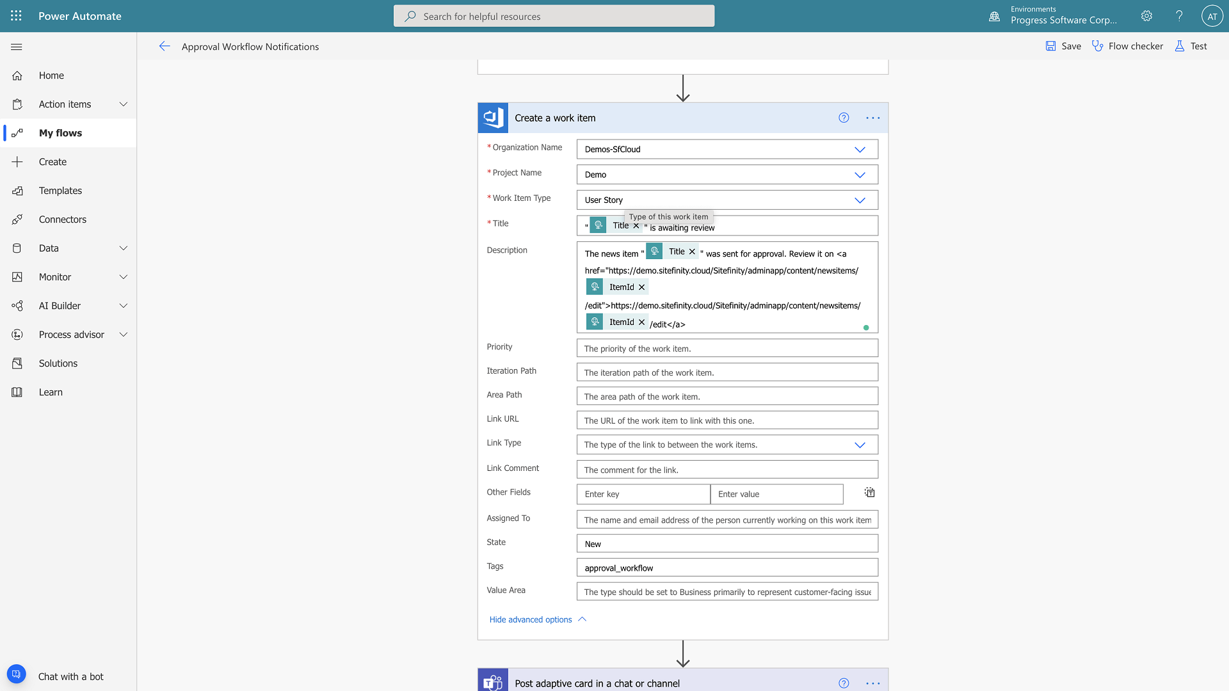Collapse the left navigation hamburger menu
The width and height of the screenshot is (1229, 691).
[17, 47]
